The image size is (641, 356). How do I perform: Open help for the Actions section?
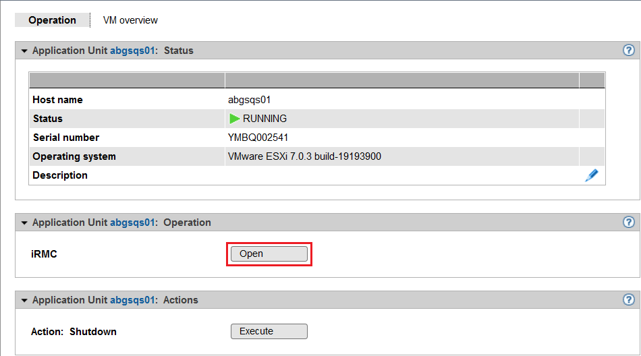(629, 300)
